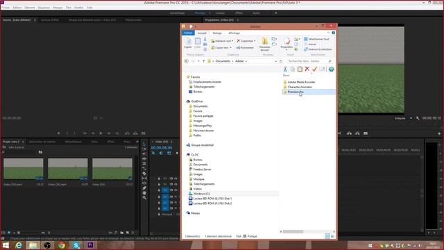The image size is (444, 250).
Task: Toggle A2 track targeting
Action: point(165,202)
